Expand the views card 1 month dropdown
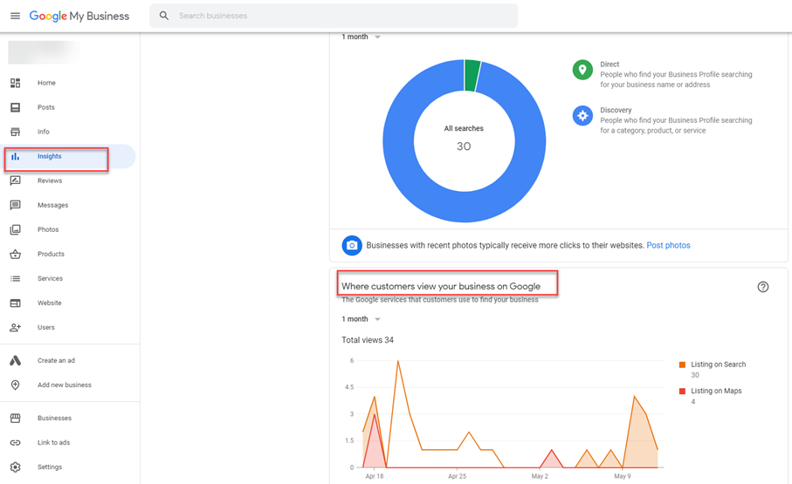The height and width of the screenshot is (484, 792). click(x=361, y=319)
